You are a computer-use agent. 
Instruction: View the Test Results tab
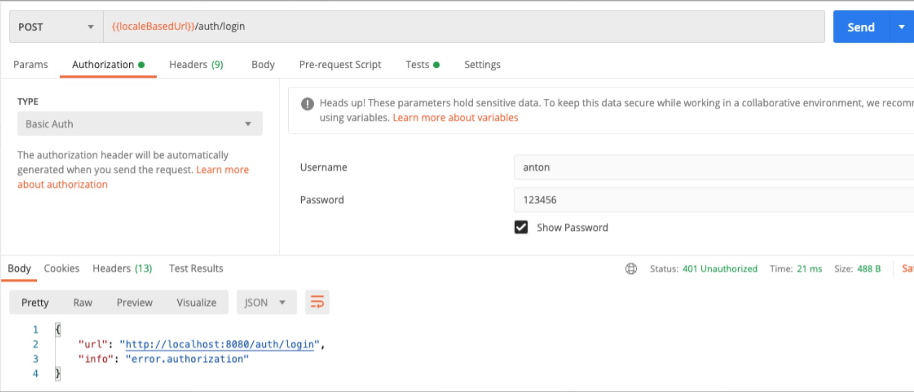pyautogui.click(x=196, y=268)
